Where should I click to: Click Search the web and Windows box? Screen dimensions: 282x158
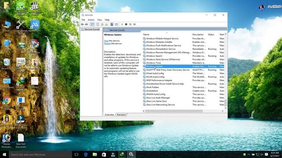point(40,154)
